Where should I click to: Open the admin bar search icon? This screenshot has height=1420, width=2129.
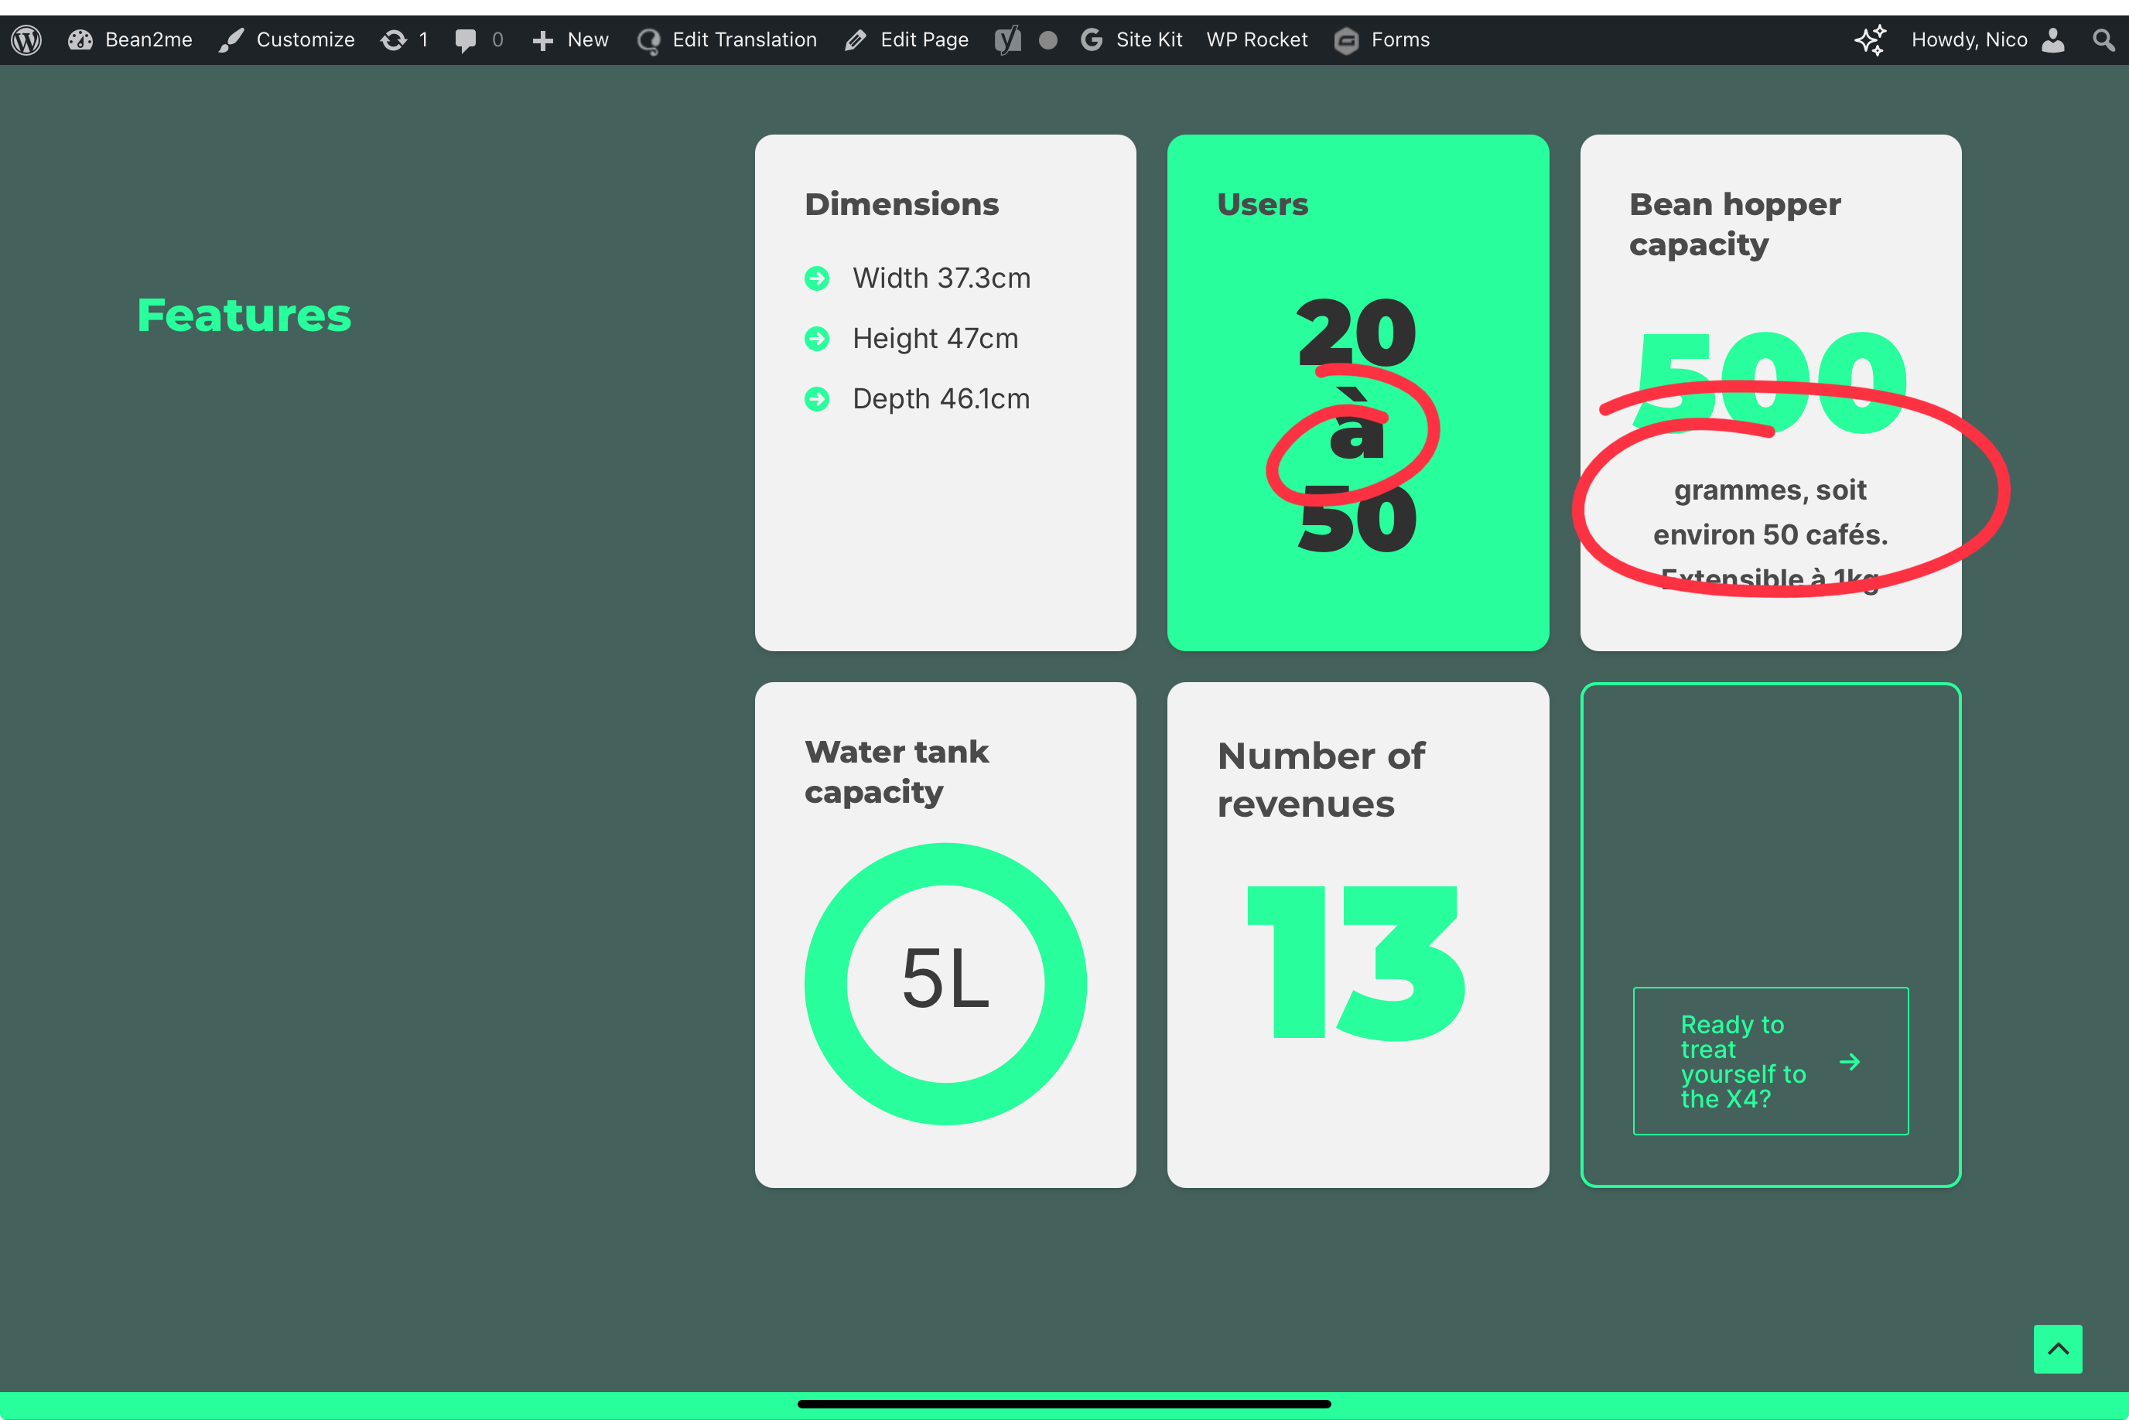2103,40
